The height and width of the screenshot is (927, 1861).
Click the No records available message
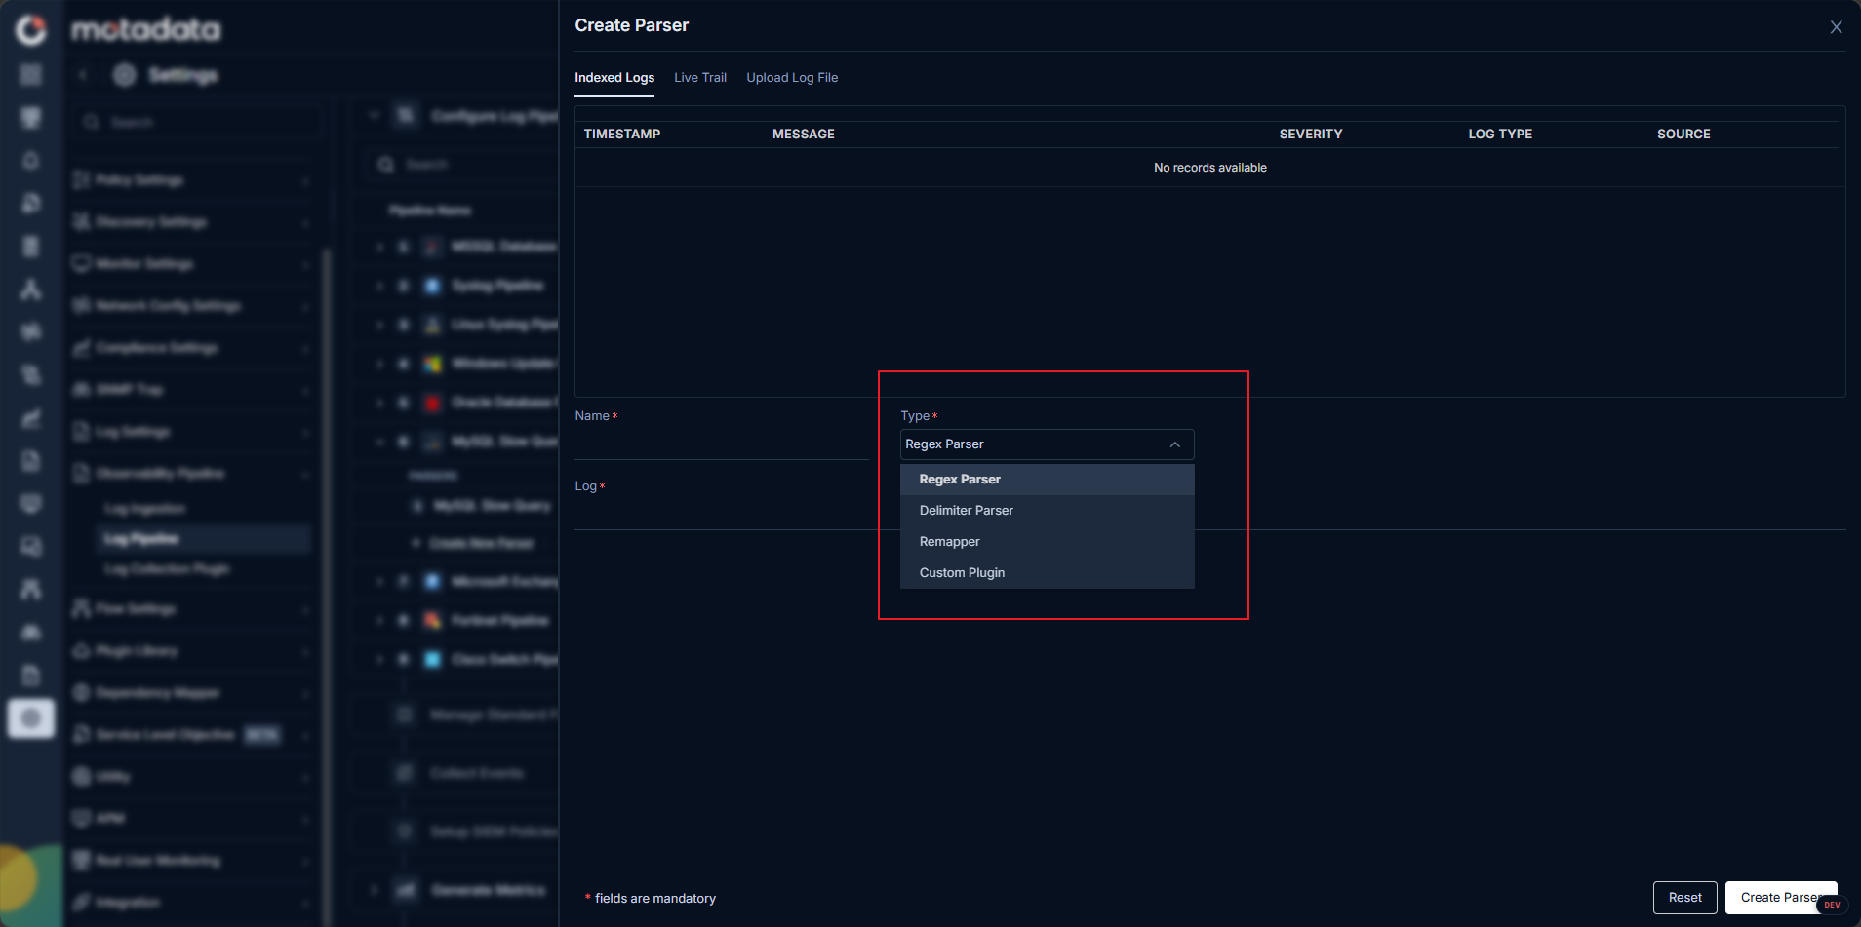coord(1210,168)
